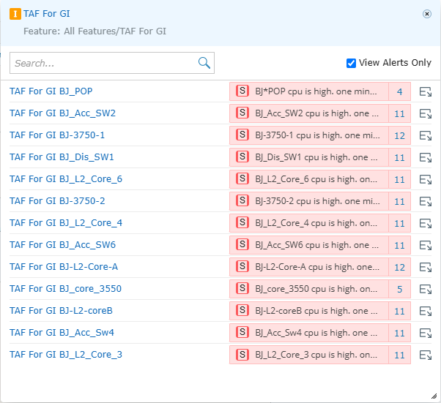The image size is (441, 403).
Task: Click alert count 12 for BJ-L2-Core-A
Action: (x=399, y=267)
